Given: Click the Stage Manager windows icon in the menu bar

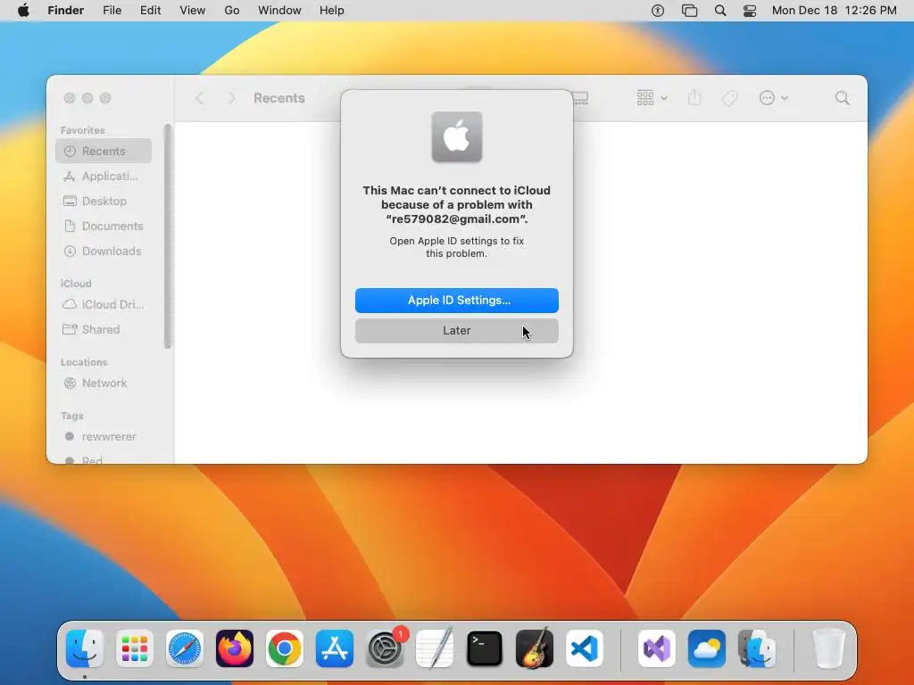Looking at the screenshot, I should pyautogui.click(x=689, y=11).
